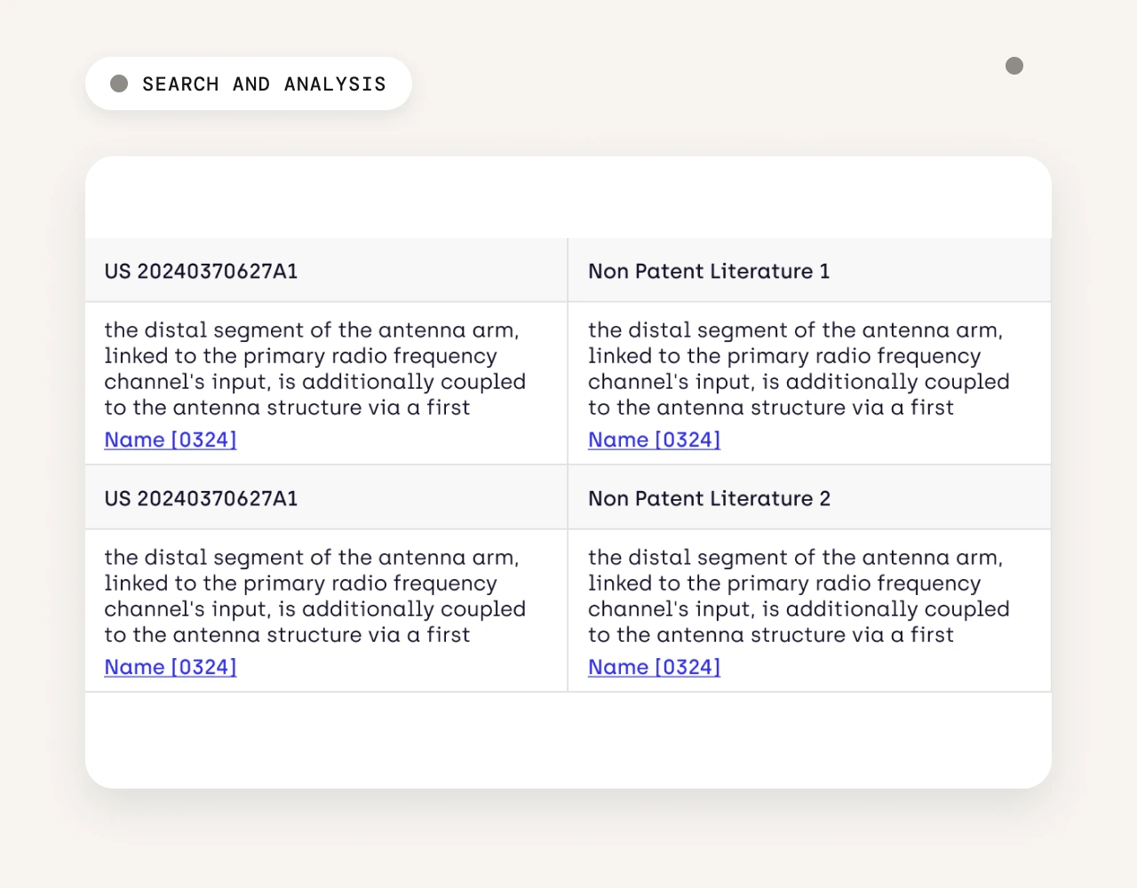Screen dimensions: 1137x888
Task: Open Name [0324] link under Non Patent Literature 1
Action: coord(654,440)
